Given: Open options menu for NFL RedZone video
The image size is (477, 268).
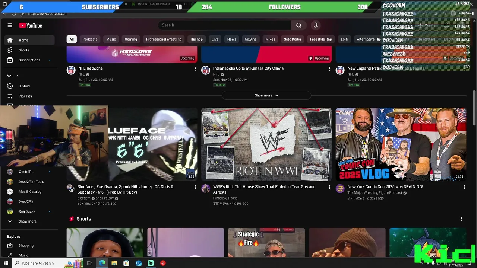Looking at the screenshot, I should [x=195, y=69].
